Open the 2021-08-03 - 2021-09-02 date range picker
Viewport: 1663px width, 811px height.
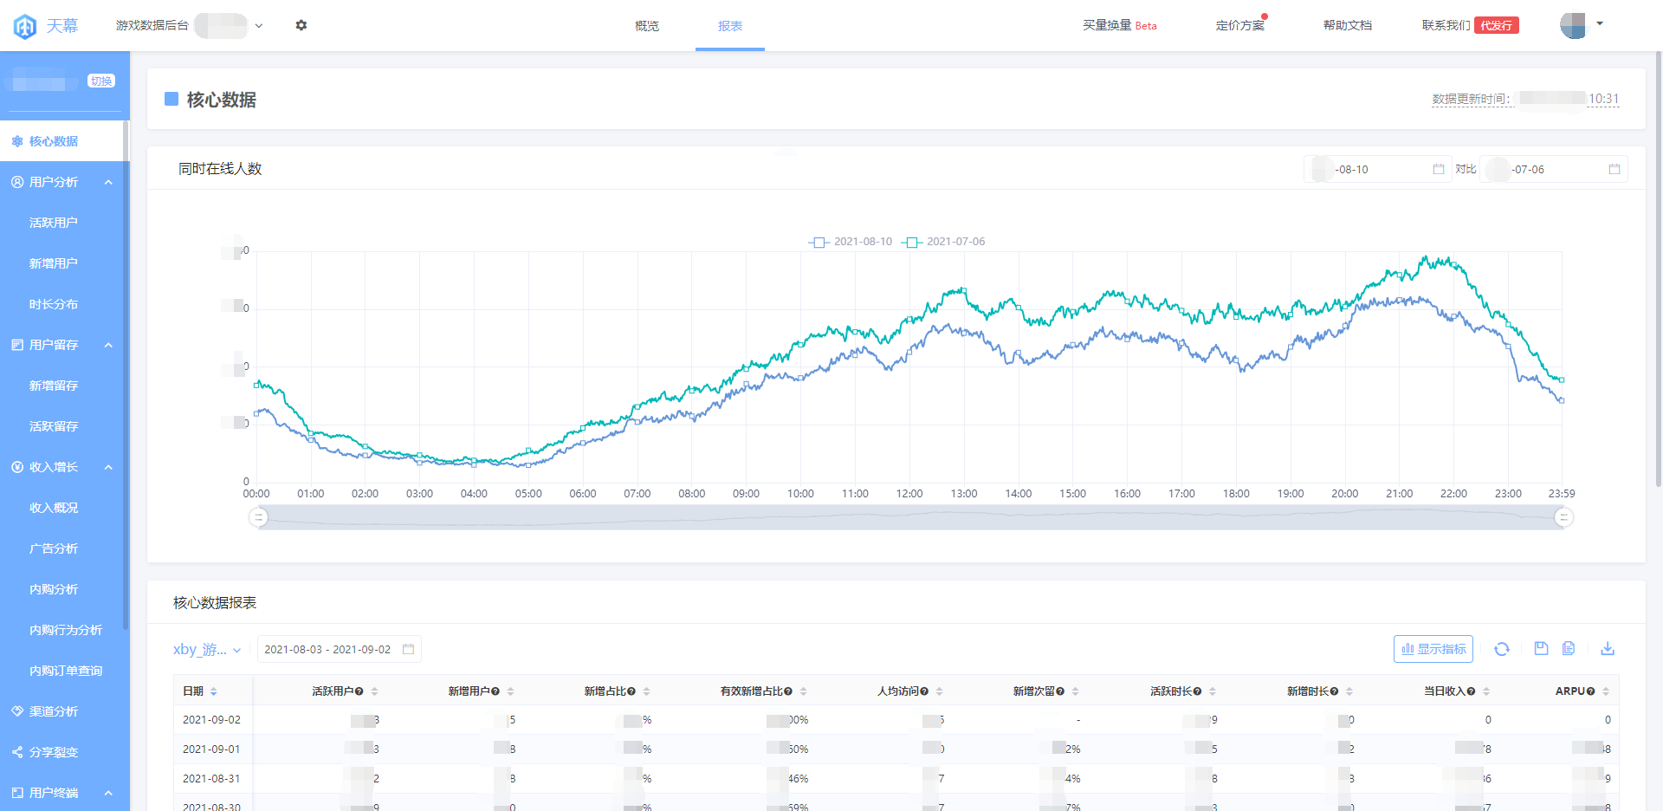[x=339, y=649]
